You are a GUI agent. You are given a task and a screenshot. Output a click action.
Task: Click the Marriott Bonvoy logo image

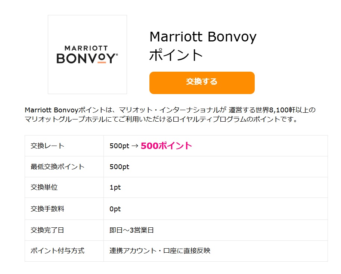pyautogui.click(x=87, y=55)
